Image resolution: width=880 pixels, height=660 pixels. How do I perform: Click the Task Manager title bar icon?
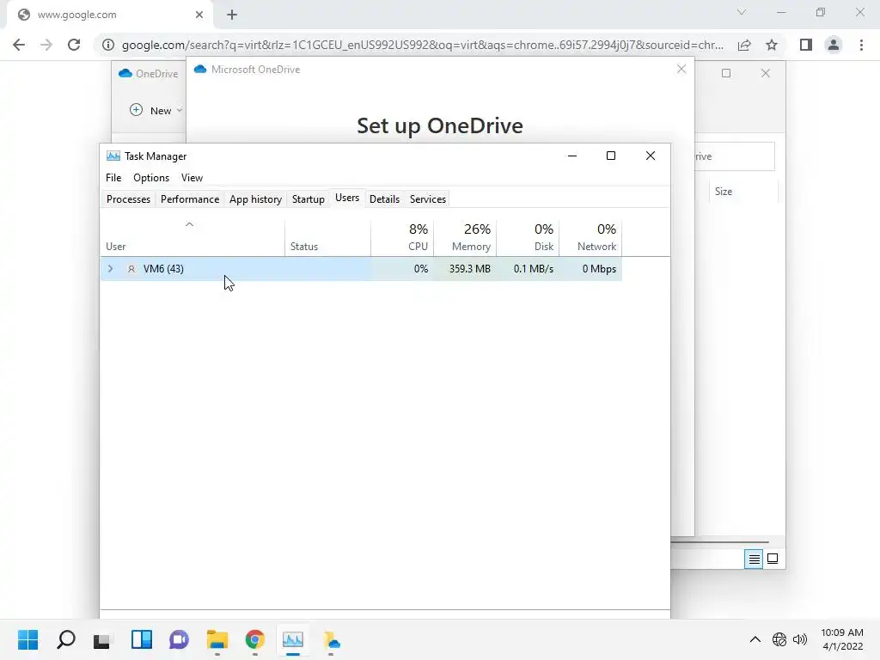pyautogui.click(x=113, y=156)
